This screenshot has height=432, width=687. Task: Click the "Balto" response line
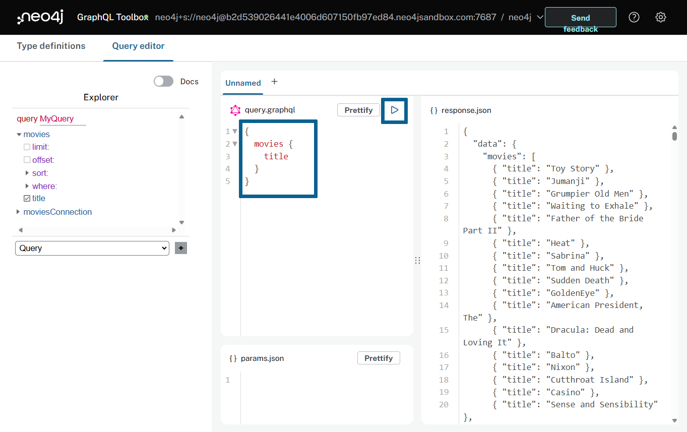(543, 355)
